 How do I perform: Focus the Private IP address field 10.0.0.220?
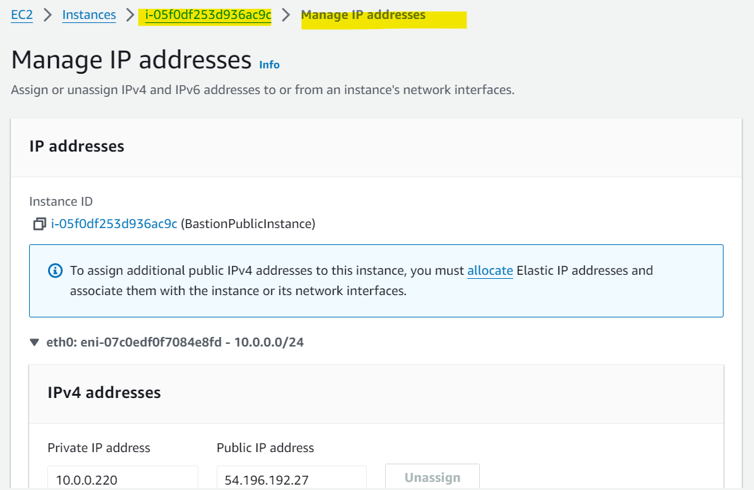coord(123,478)
